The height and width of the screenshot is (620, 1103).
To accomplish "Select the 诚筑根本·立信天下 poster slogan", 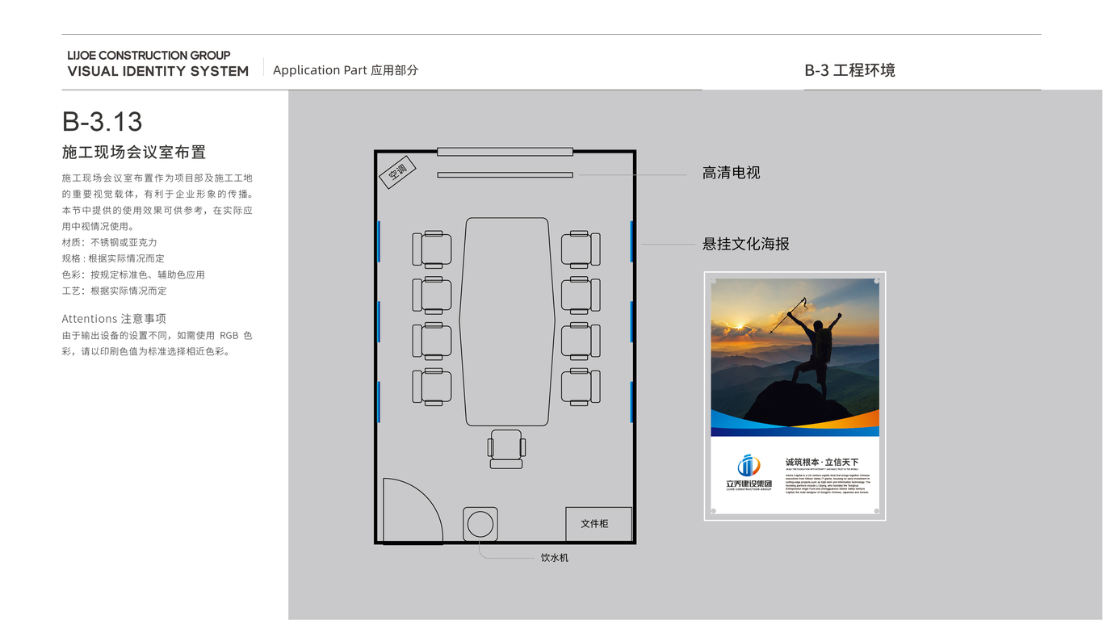I will tap(822, 463).
